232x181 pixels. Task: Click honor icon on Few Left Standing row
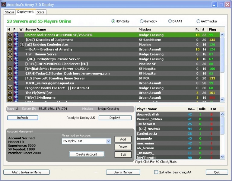[x=10, y=78]
